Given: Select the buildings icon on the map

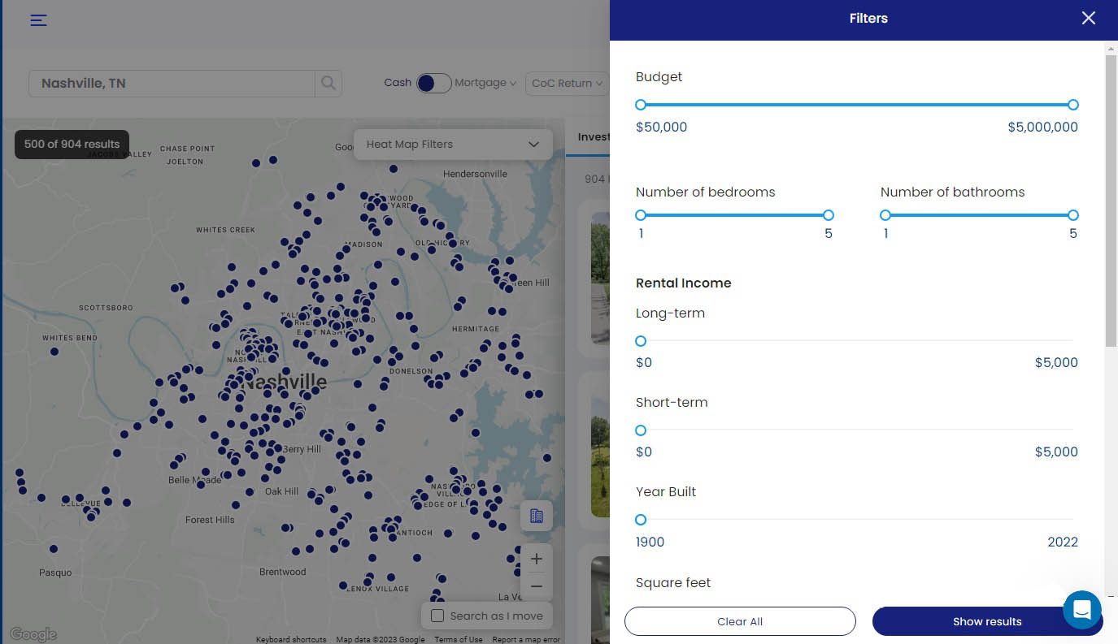Looking at the screenshot, I should click(536, 516).
